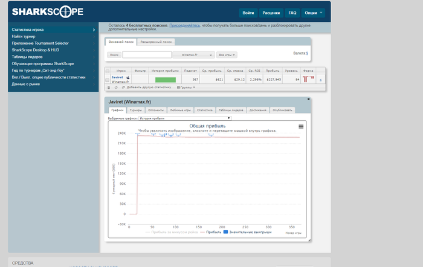Open the 'История прибыли' graph selector
423x267 pixels.
tap(185, 118)
